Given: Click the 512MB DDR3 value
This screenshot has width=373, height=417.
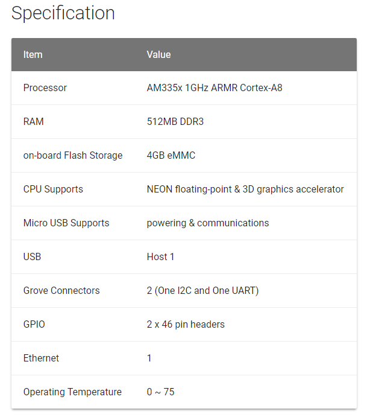Looking at the screenshot, I should (175, 121).
